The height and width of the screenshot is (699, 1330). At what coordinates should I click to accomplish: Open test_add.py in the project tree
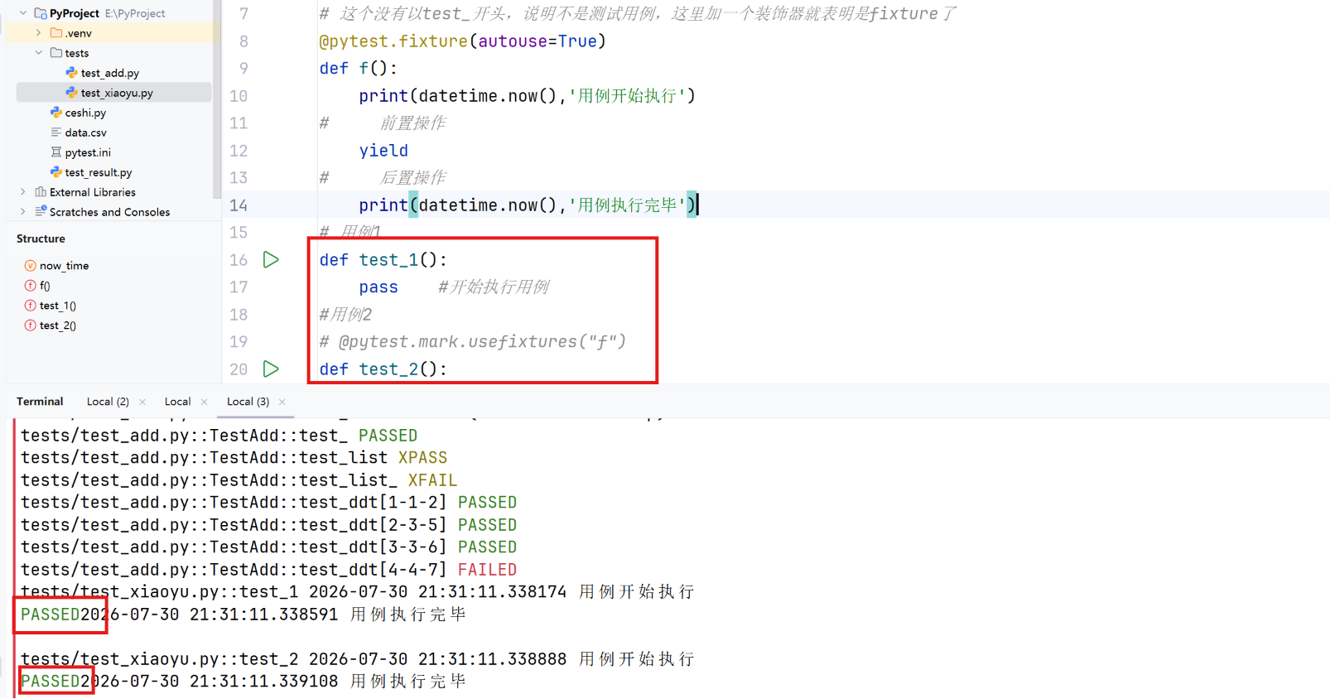click(x=110, y=73)
